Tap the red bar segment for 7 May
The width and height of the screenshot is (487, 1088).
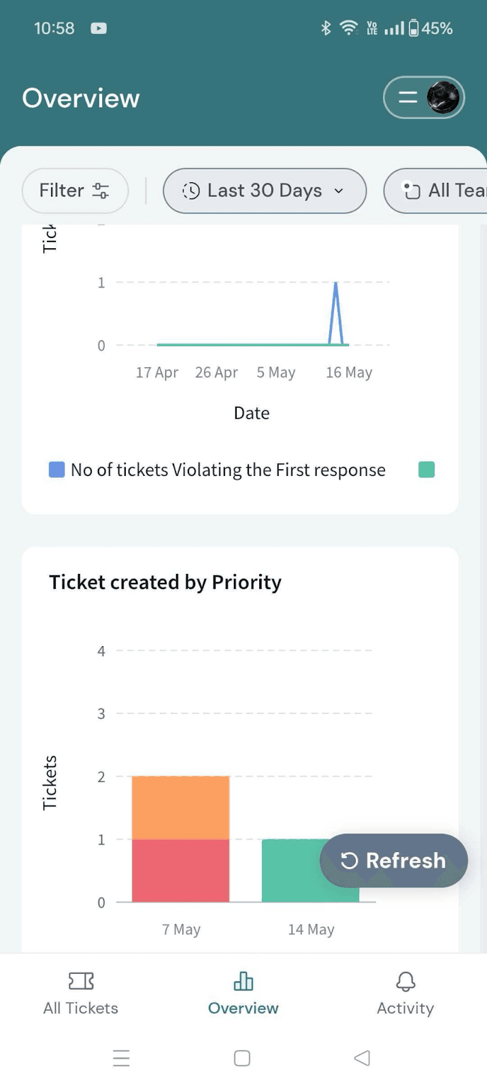(180, 871)
